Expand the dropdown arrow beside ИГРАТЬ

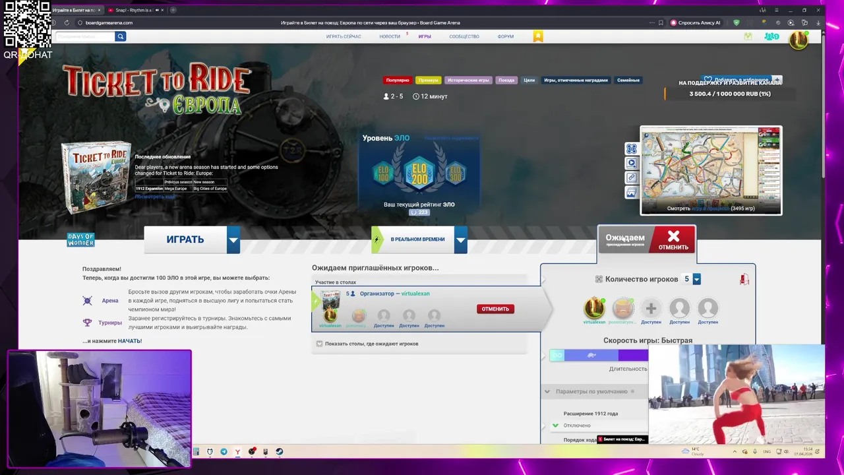tap(233, 239)
